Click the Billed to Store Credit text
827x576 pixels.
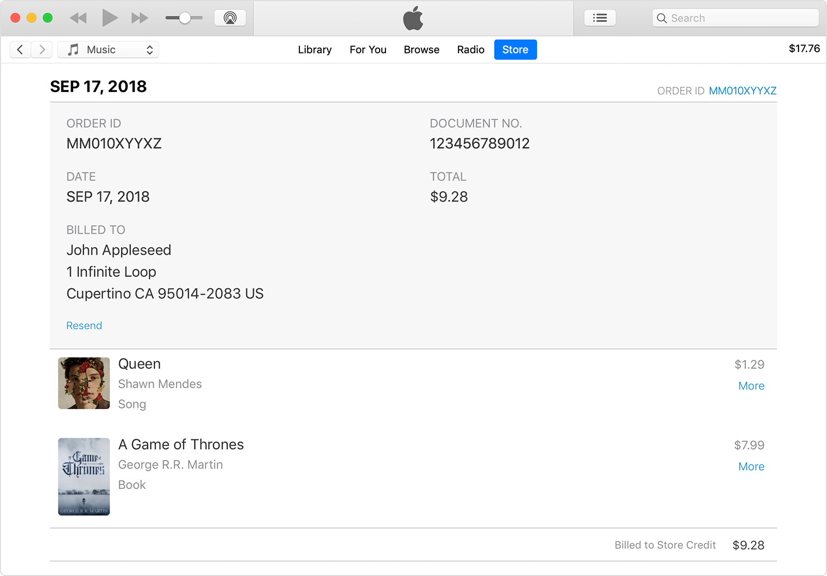pos(665,545)
